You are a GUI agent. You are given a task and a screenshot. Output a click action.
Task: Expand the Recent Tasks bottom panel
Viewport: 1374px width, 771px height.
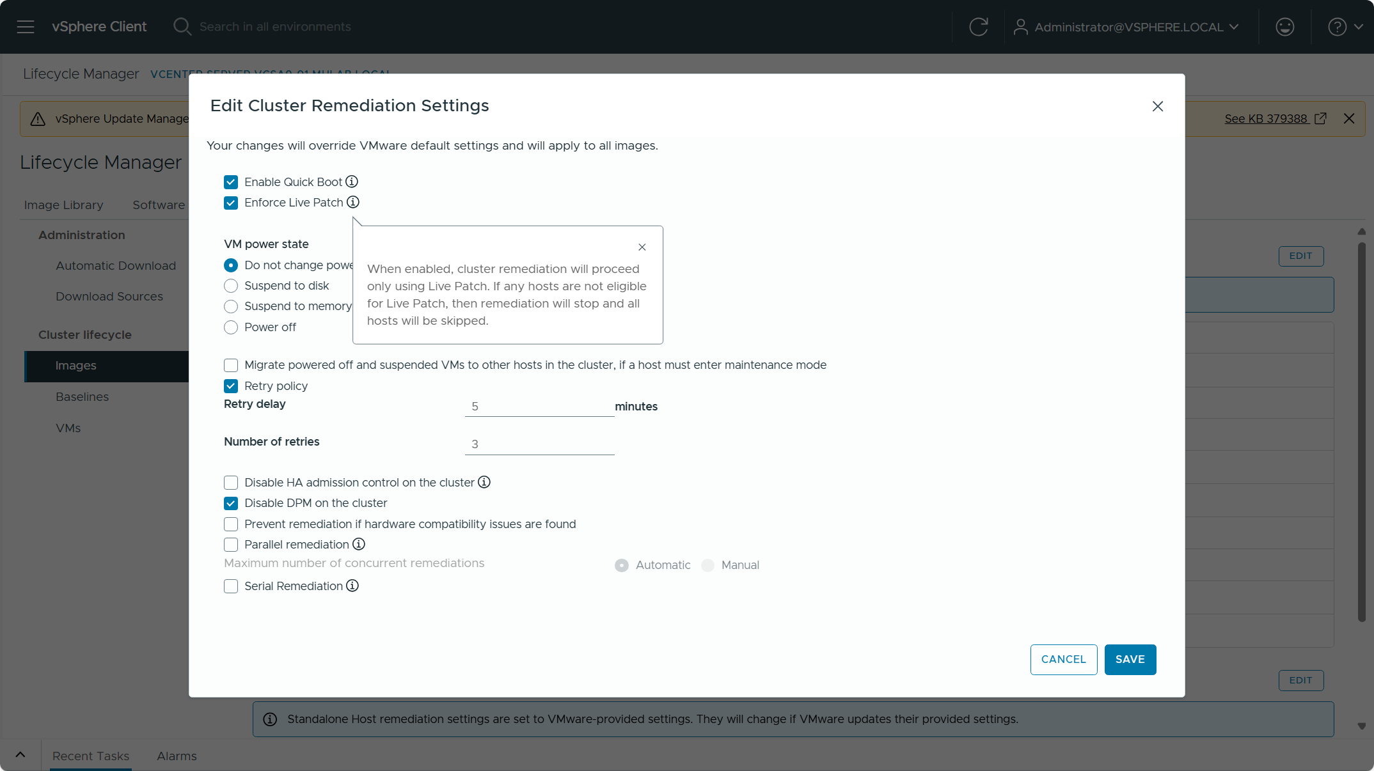click(20, 755)
